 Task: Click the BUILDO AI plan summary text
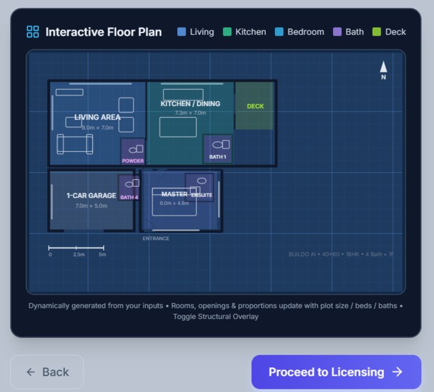341,254
